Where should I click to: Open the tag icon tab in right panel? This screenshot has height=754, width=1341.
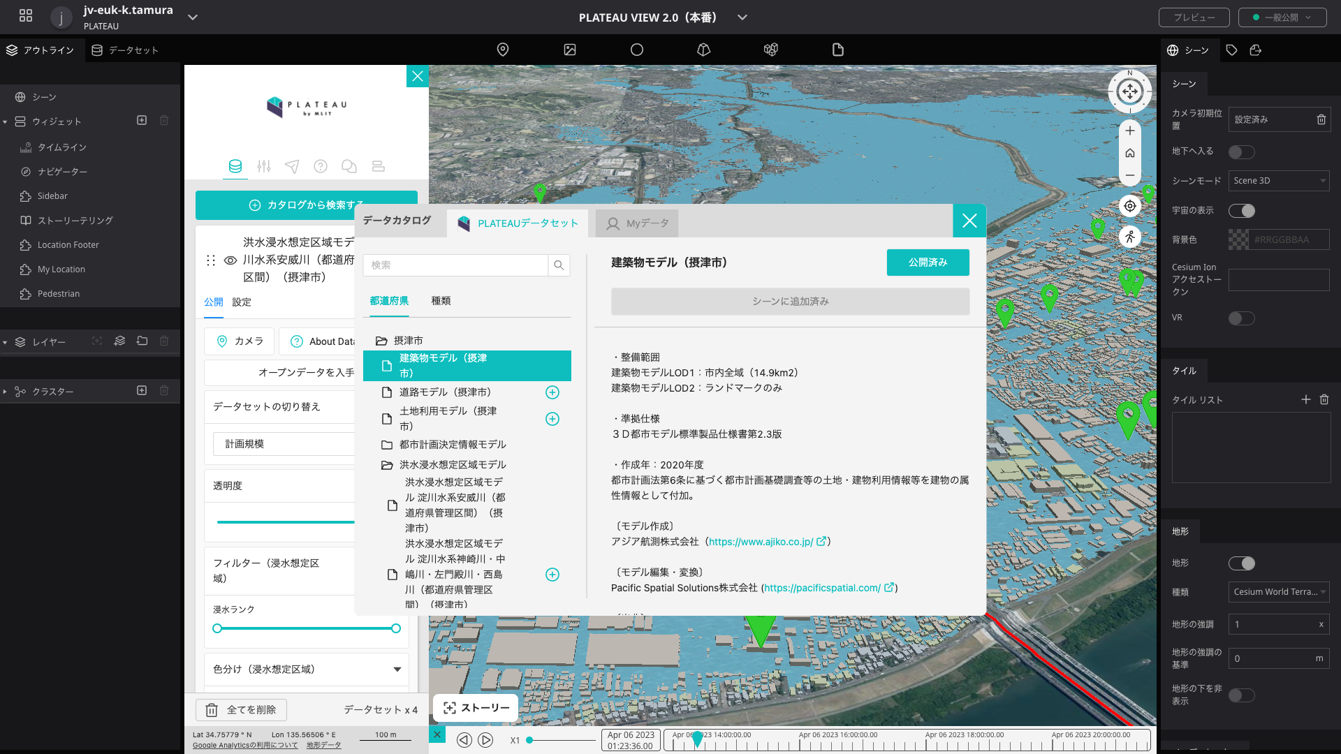click(x=1231, y=50)
